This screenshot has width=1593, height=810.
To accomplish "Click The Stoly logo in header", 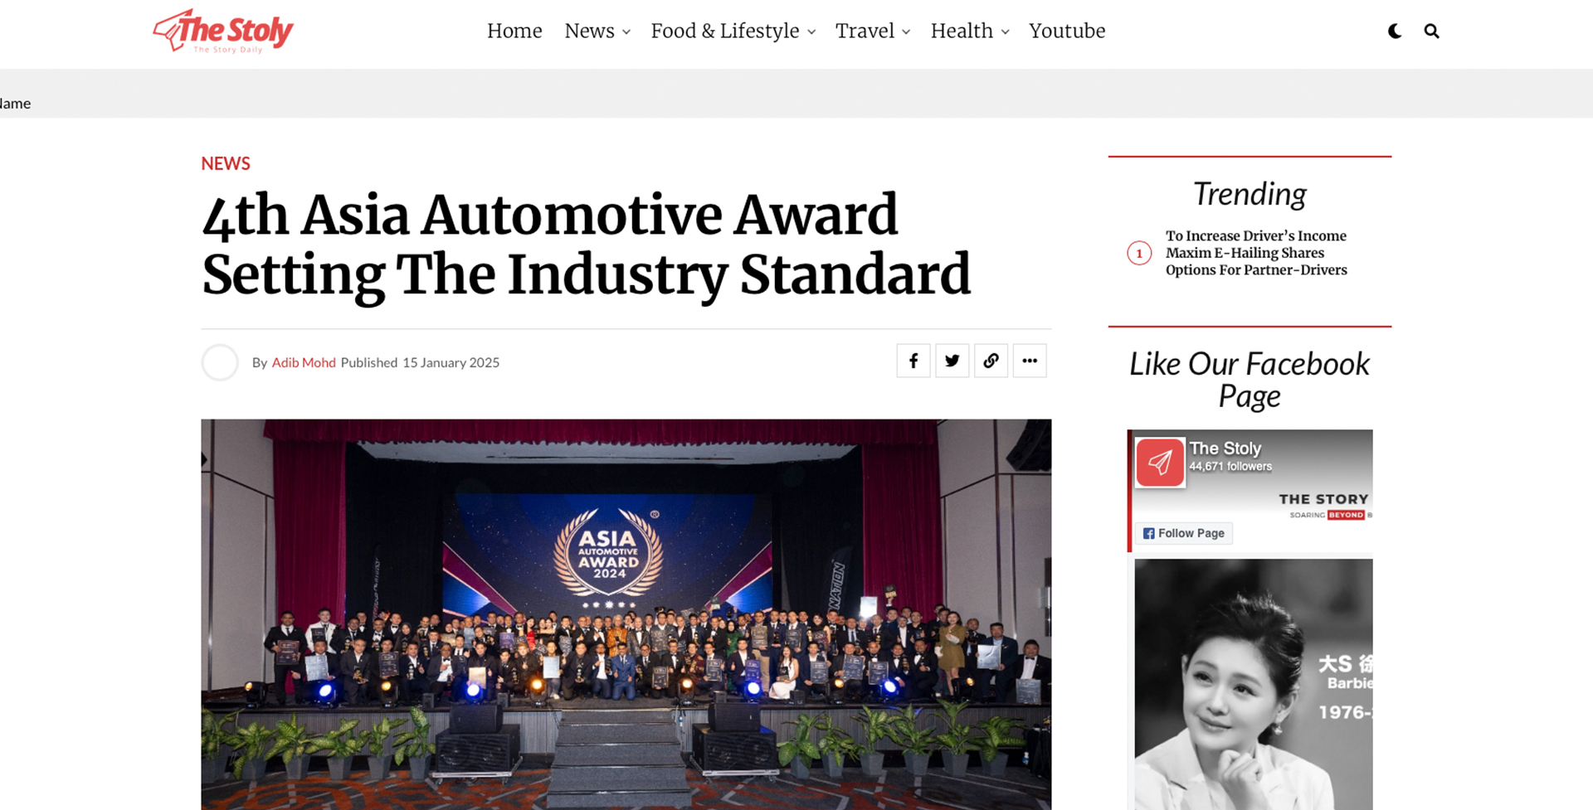I will tap(223, 32).
